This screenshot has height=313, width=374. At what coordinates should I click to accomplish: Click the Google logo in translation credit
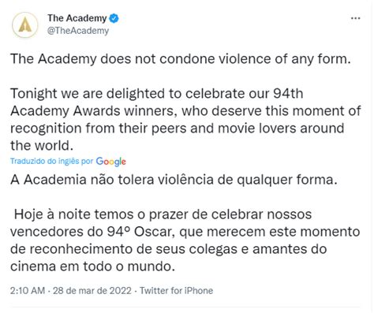click(x=110, y=162)
